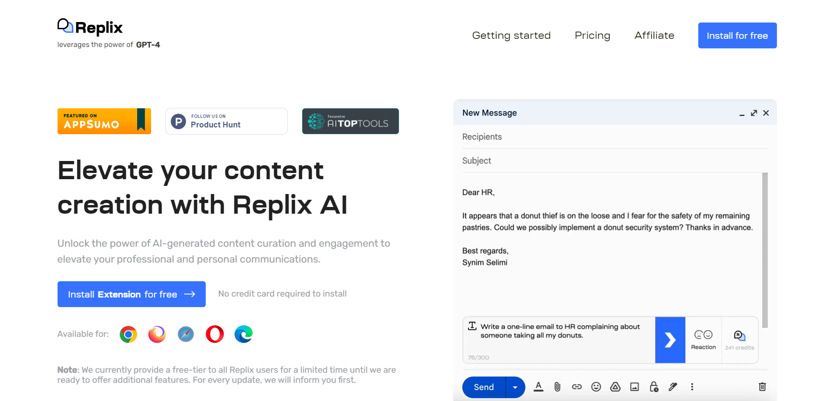Open more options three-dot menu
Viewport: 834px width, 401px height.
point(692,387)
